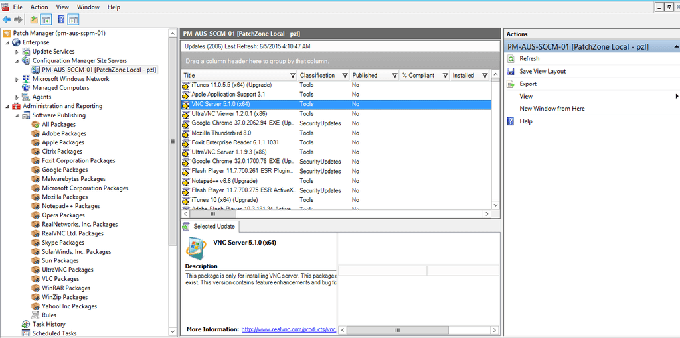The width and height of the screenshot is (680, 338).
Task: Click the Task History icon
Action: click(x=26, y=324)
